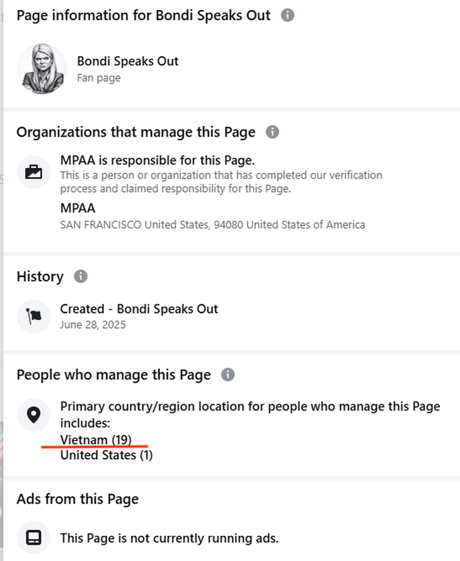Open the Bondi Speaks Out profile picture
Viewport: 460px width, 561px height.
42,69
